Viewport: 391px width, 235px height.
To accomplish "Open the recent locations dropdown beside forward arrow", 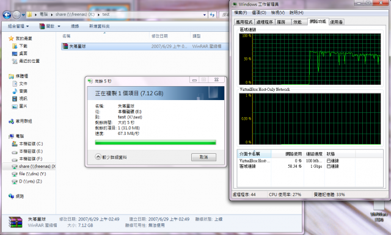I will pyautogui.click(x=23, y=15).
